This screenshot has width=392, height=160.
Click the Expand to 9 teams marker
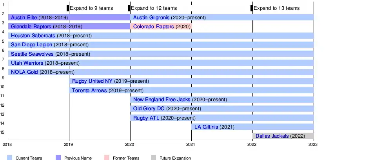click(x=68, y=8)
